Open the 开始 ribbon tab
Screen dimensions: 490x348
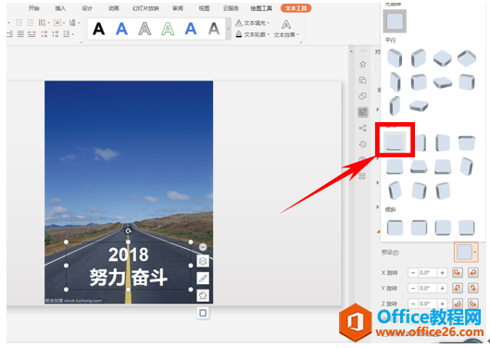pos(33,8)
